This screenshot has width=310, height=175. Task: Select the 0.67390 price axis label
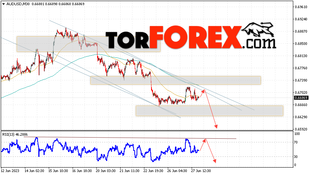pos(301,80)
